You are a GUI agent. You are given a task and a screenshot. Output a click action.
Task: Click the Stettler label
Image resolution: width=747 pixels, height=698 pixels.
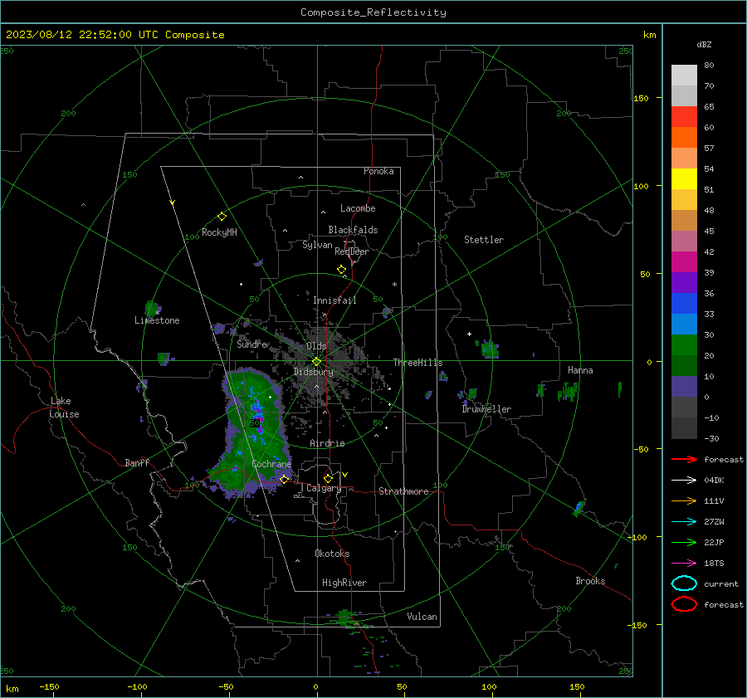(x=484, y=240)
